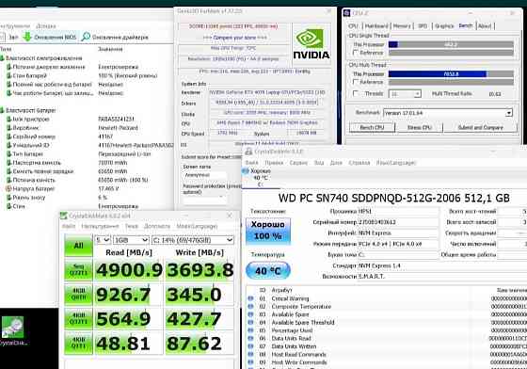Click the Bench CPU button
The image size is (527, 369).
(372, 127)
